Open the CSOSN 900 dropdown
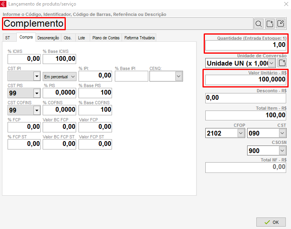The image size is (291, 229). tap(282, 151)
